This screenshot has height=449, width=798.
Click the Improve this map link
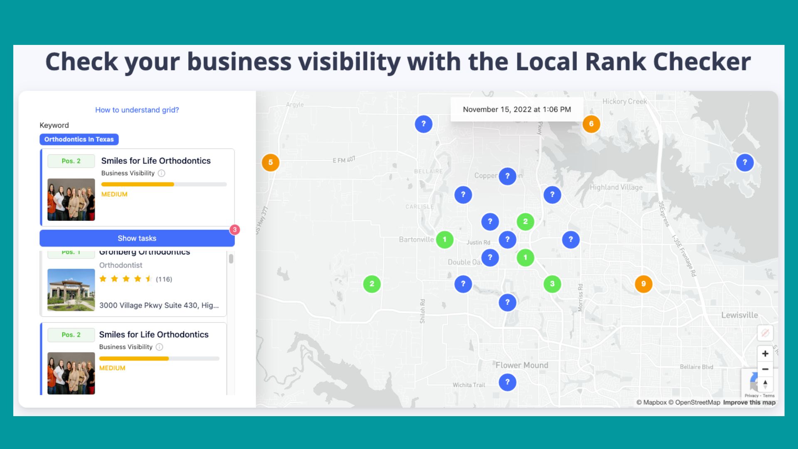(749, 402)
